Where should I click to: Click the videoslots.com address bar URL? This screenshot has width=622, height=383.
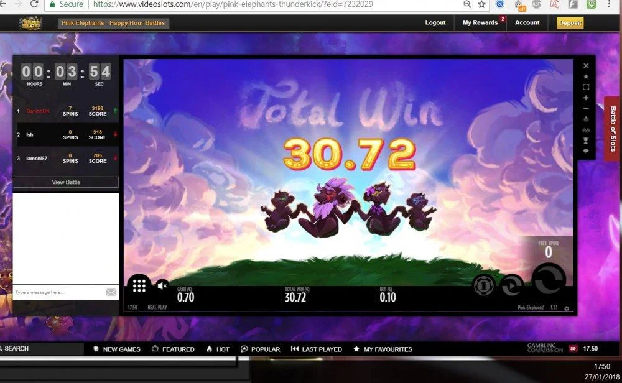click(233, 4)
